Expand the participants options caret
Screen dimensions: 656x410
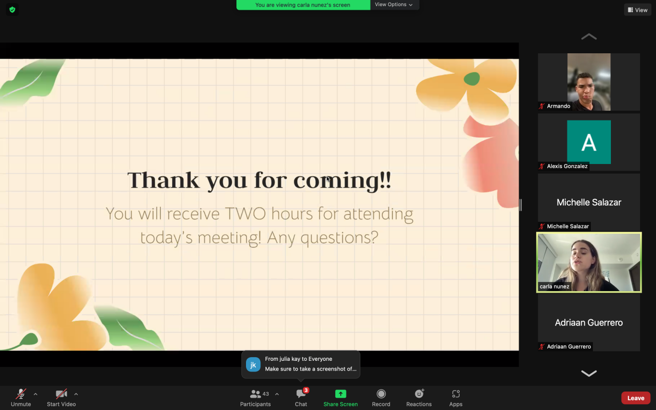tap(277, 394)
